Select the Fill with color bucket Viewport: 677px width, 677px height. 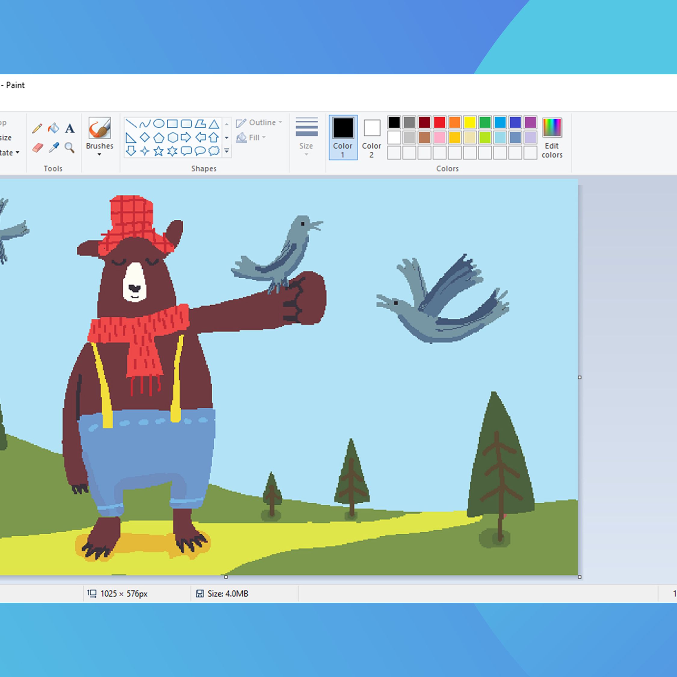[54, 128]
